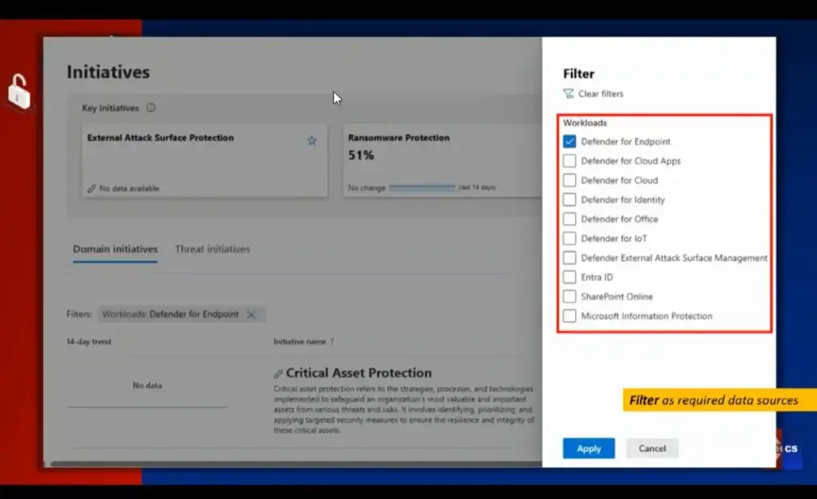Click the 14-day trend column header
The width and height of the screenshot is (817, 499).
(89, 341)
